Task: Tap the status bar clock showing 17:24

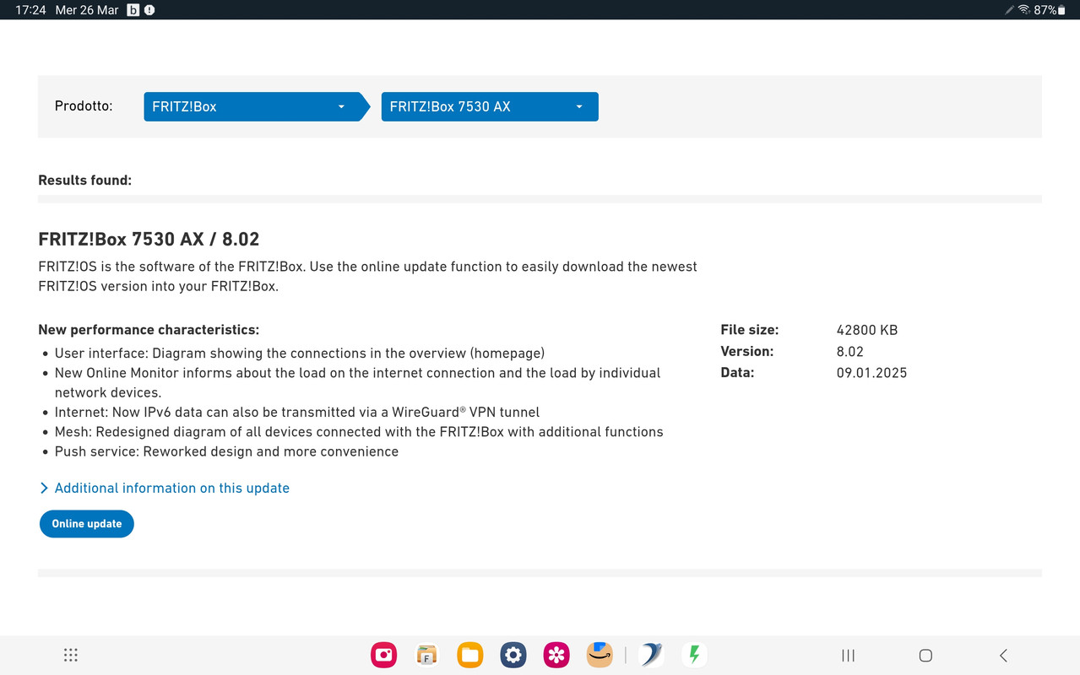Action: click(30, 10)
